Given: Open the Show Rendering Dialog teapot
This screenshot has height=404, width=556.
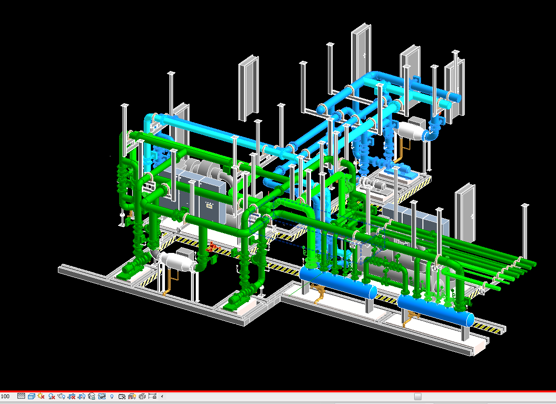Looking at the screenshot, I should [61, 396].
